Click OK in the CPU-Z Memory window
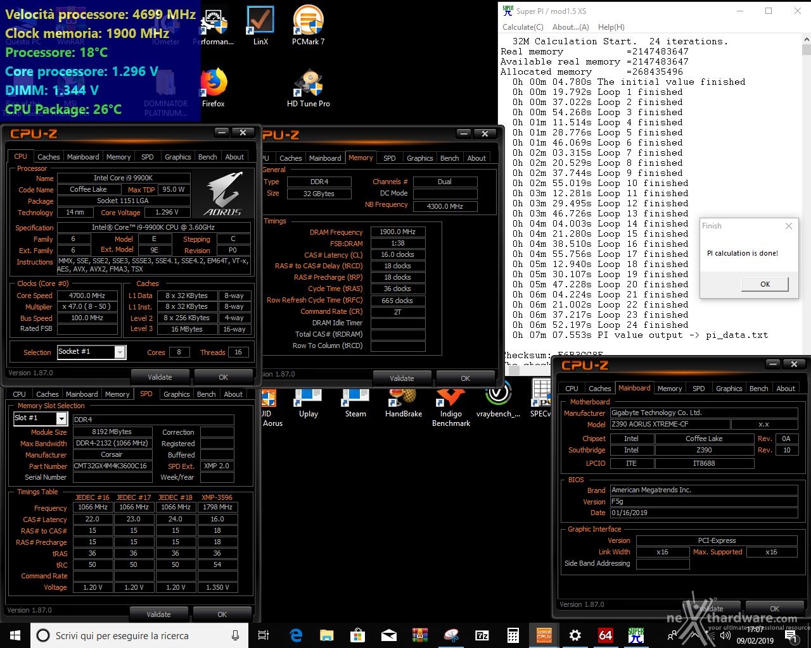The height and width of the screenshot is (648, 811). [466, 378]
